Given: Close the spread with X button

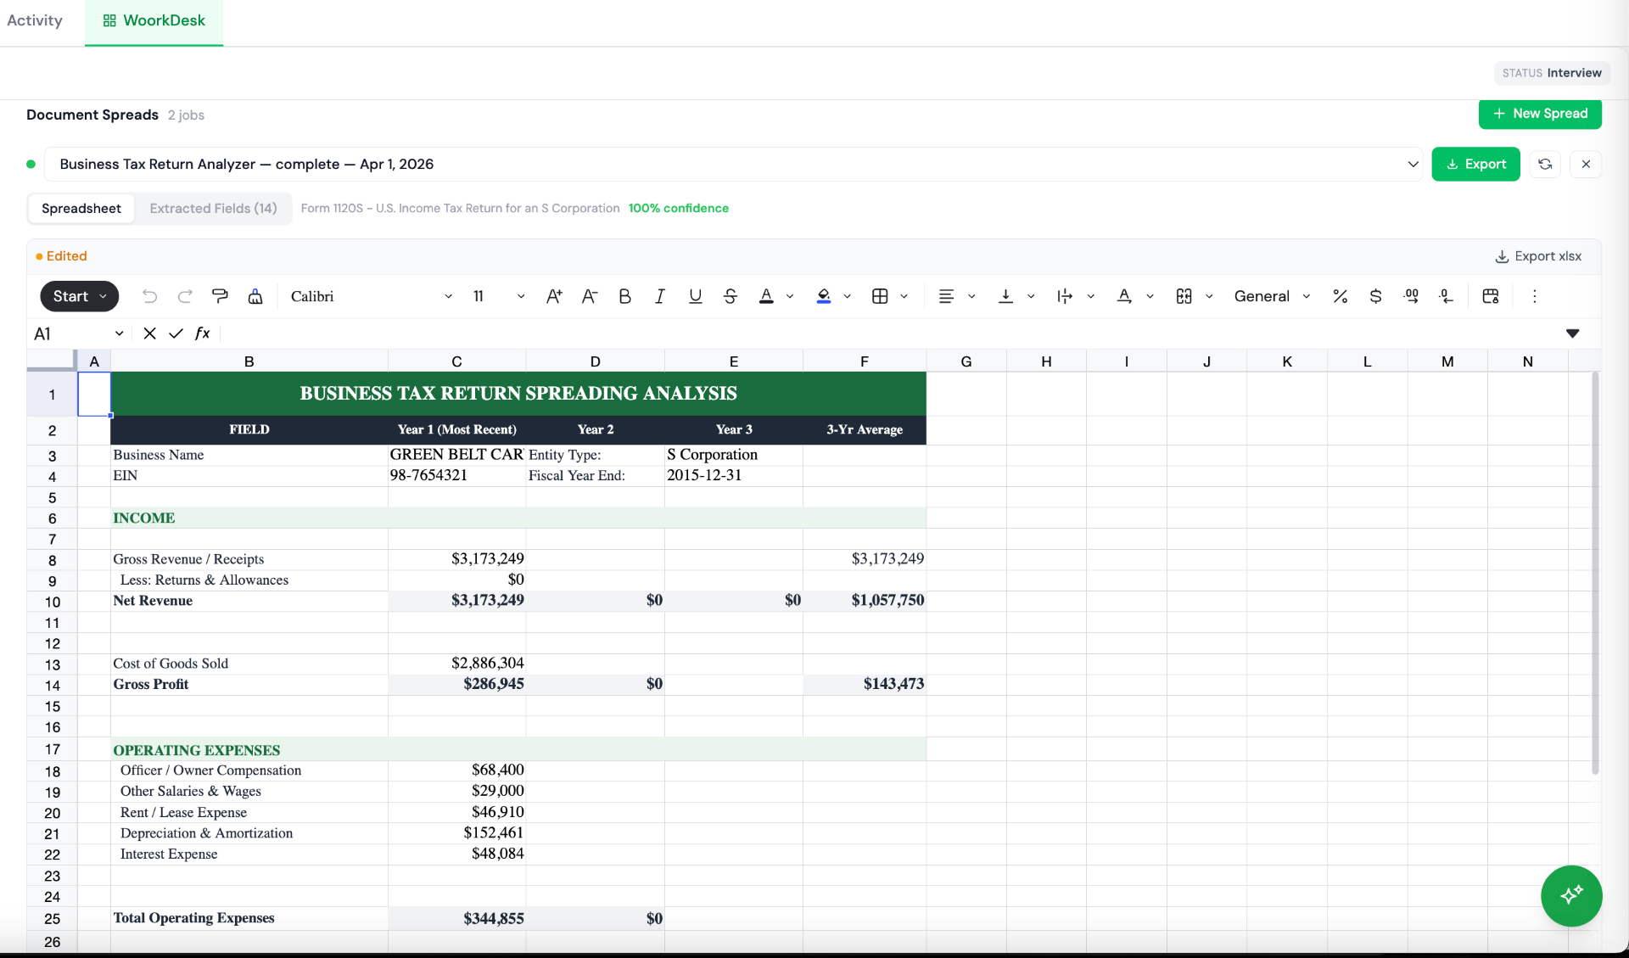Looking at the screenshot, I should point(1586,164).
